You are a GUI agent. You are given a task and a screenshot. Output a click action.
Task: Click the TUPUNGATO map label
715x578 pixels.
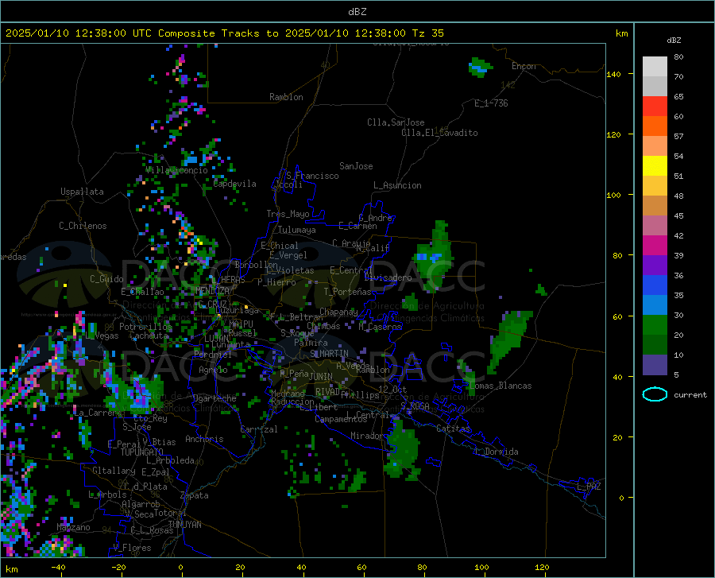click(x=142, y=452)
